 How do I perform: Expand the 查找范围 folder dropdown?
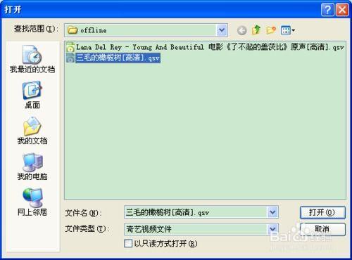point(222,30)
